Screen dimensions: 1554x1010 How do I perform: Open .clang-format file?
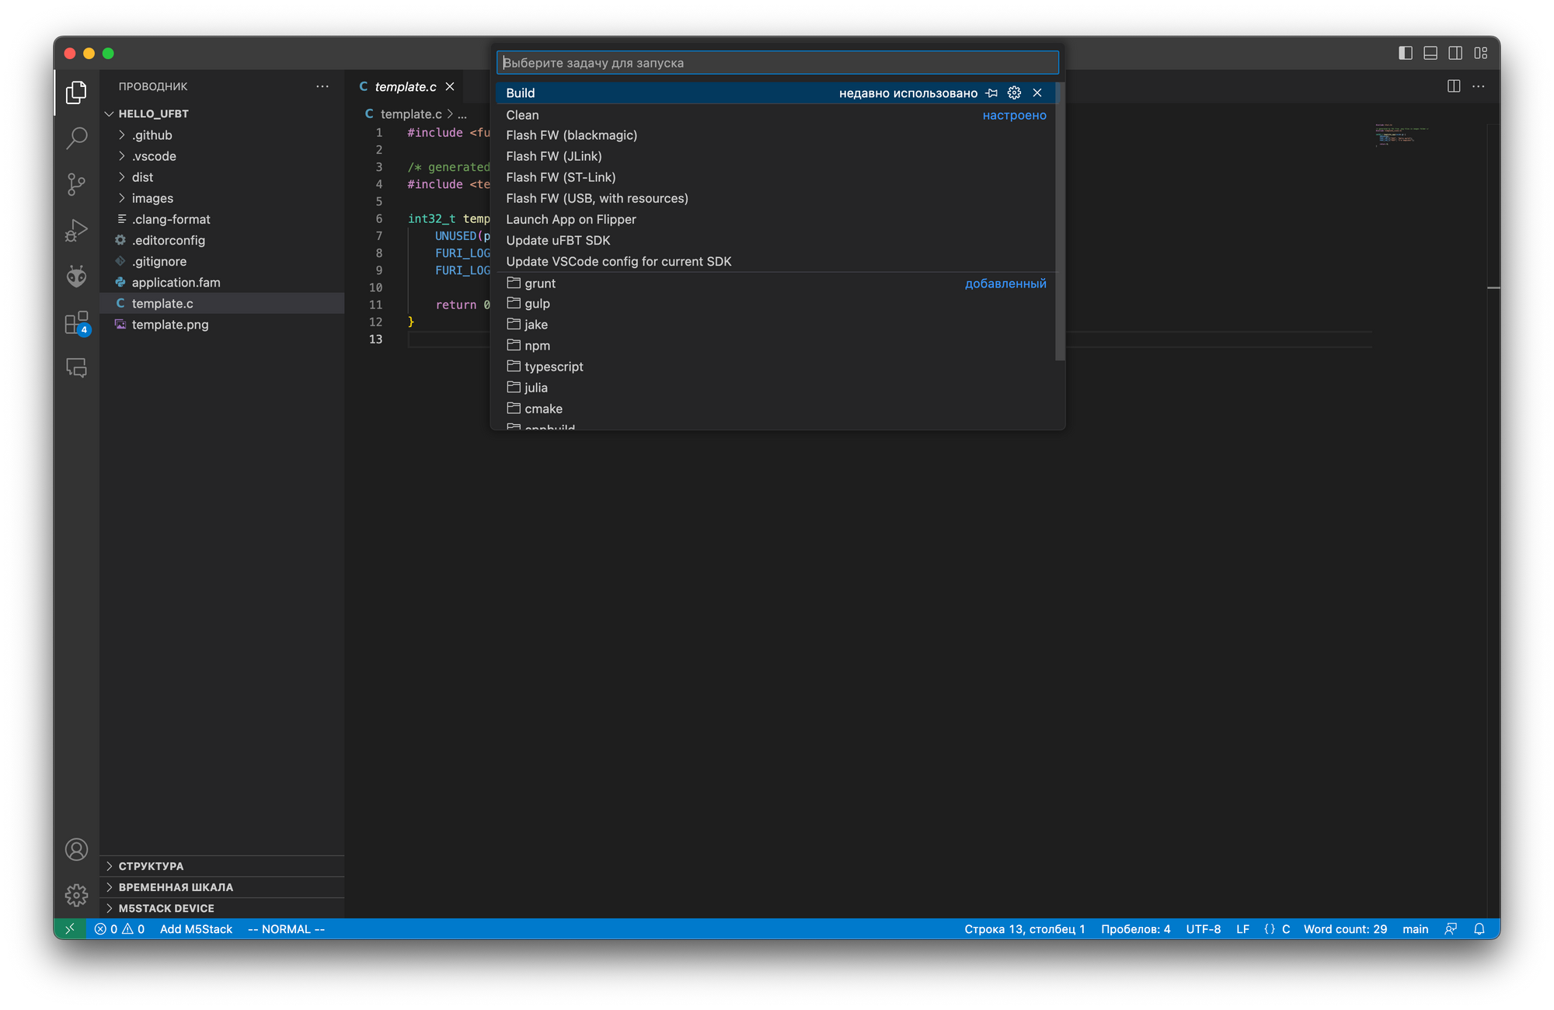pyautogui.click(x=222, y=219)
